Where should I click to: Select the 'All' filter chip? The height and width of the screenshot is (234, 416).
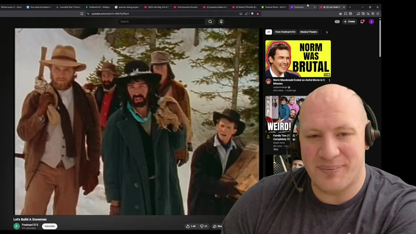click(x=268, y=32)
